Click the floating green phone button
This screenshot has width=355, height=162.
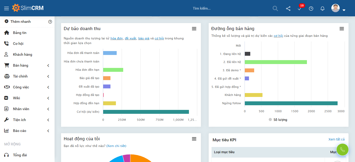[x=342, y=150]
